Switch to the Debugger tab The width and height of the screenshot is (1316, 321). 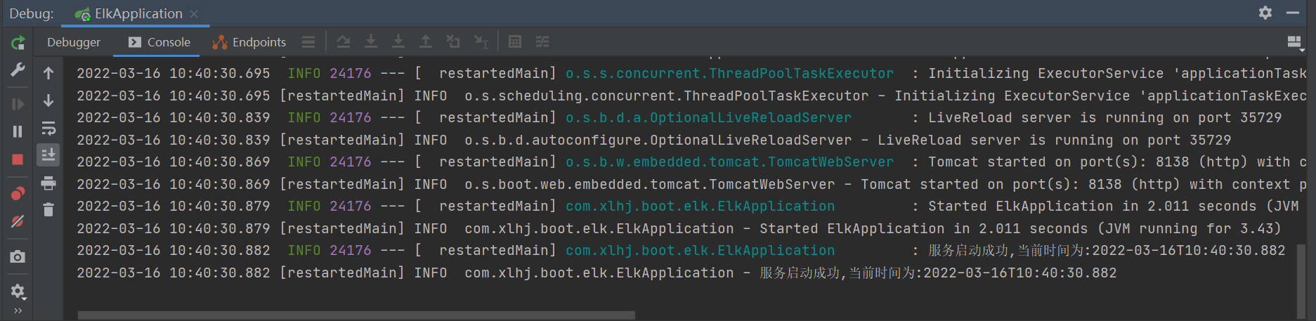pyautogui.click(x=74, y=42)
